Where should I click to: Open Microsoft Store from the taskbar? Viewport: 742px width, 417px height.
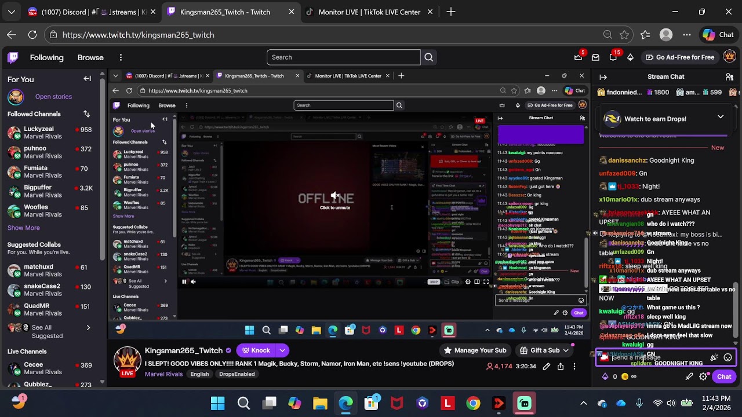pyautogui.click(x=372, y=403)
